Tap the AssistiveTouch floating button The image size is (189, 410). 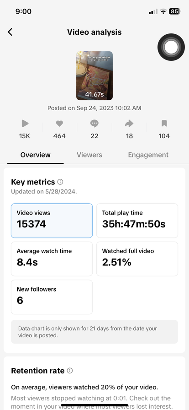point(171,47)
